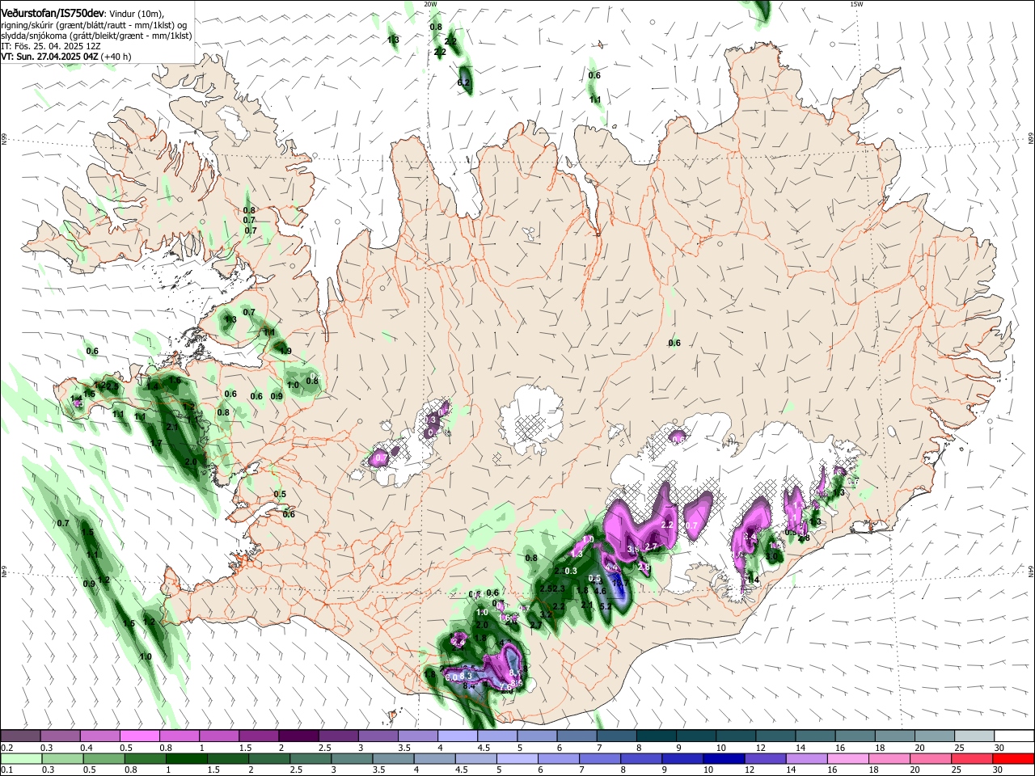Pick upper scale swatch between 0.3 and 0.4
The image size is (1035, 776).
pyautogui.click(x=60, y=736)
